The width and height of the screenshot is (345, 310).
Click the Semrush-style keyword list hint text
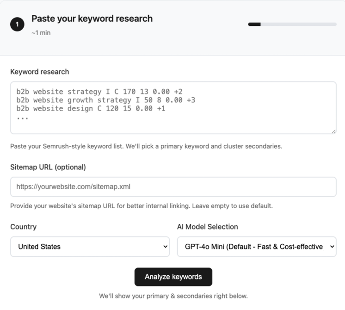coord(146,146)
